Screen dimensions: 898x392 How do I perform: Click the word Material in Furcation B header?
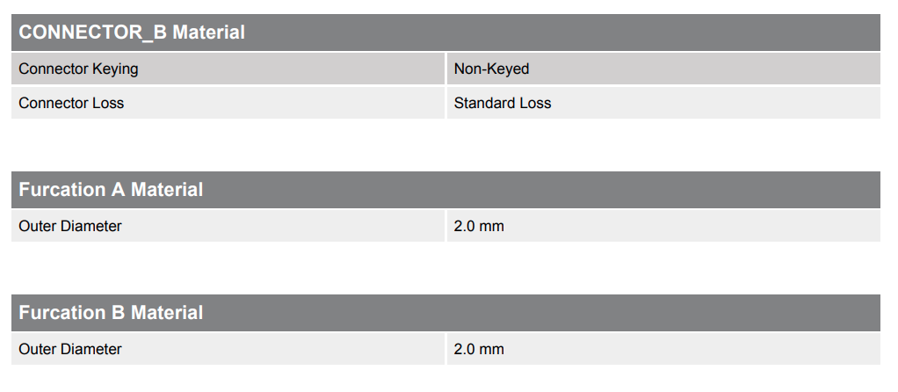click(167, 313)
